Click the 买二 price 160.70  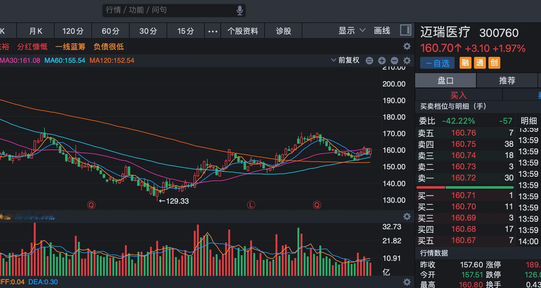tap(464, 206)
